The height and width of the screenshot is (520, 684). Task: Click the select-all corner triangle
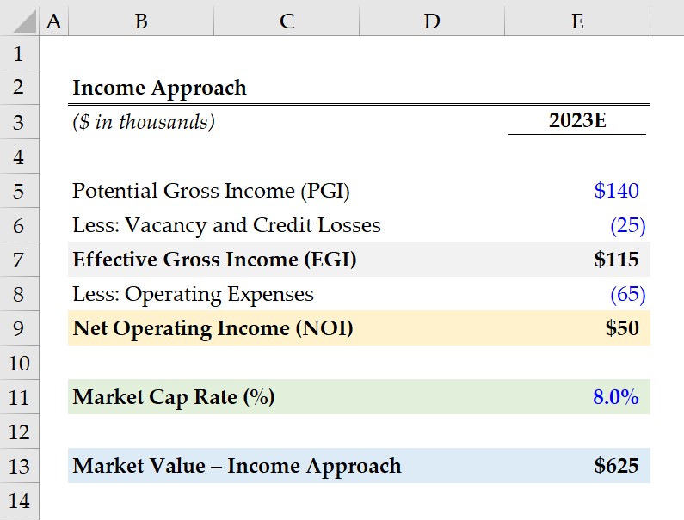[x=24, y=21]
